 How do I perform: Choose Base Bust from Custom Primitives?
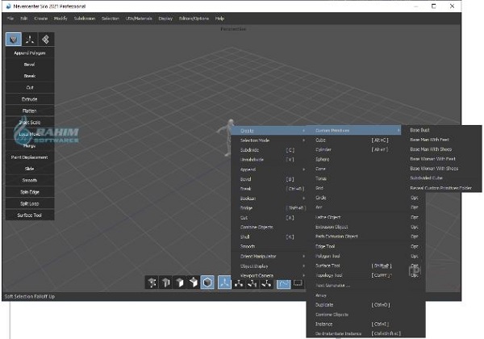(421, 129)
